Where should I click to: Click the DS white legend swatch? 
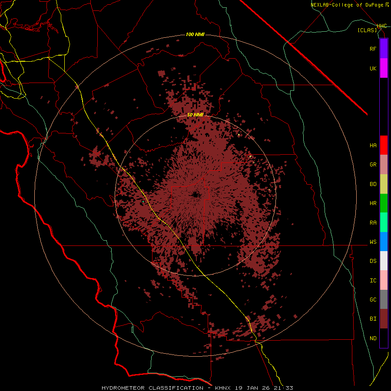tap(384, 261)
